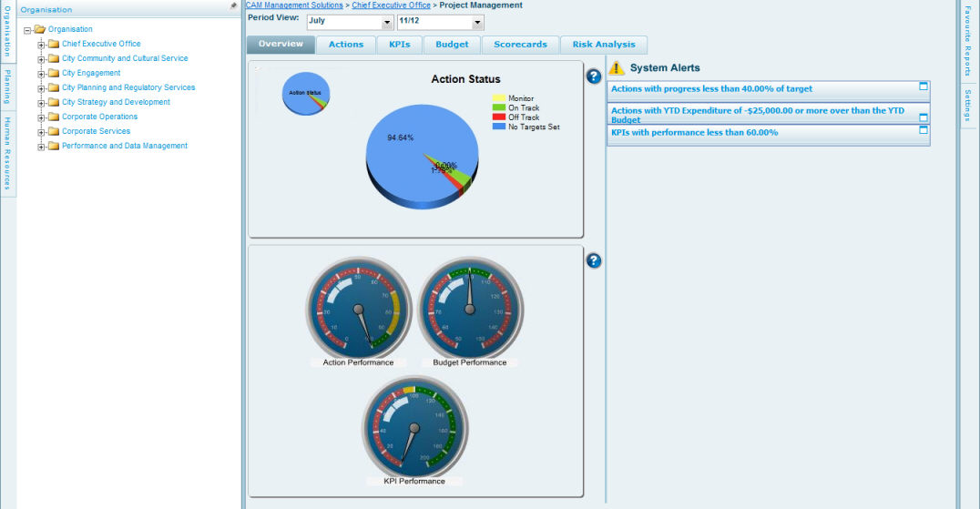
Task: Click the System Alerts warning icon
Action: (617, 68)
